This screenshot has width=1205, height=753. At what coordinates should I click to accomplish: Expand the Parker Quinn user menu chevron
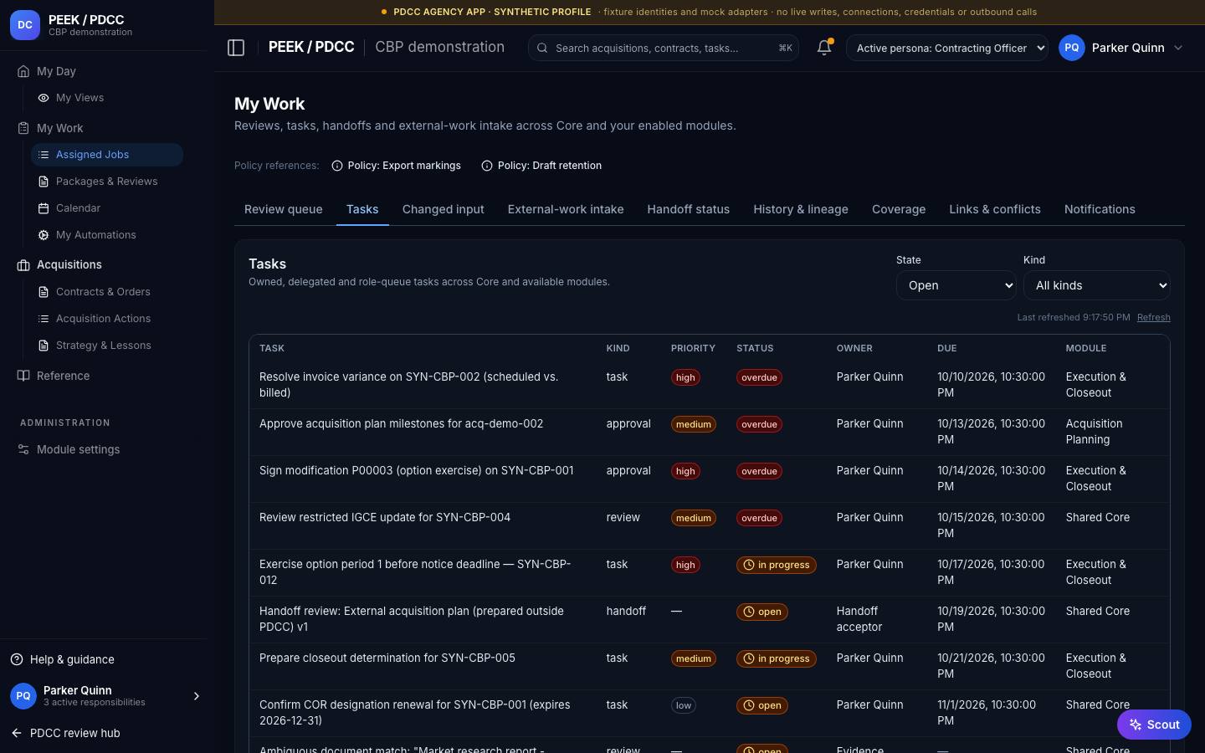click(x=1178, y=48)
